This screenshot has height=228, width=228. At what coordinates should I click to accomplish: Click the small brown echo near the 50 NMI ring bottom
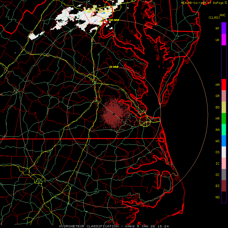point(122,159)
